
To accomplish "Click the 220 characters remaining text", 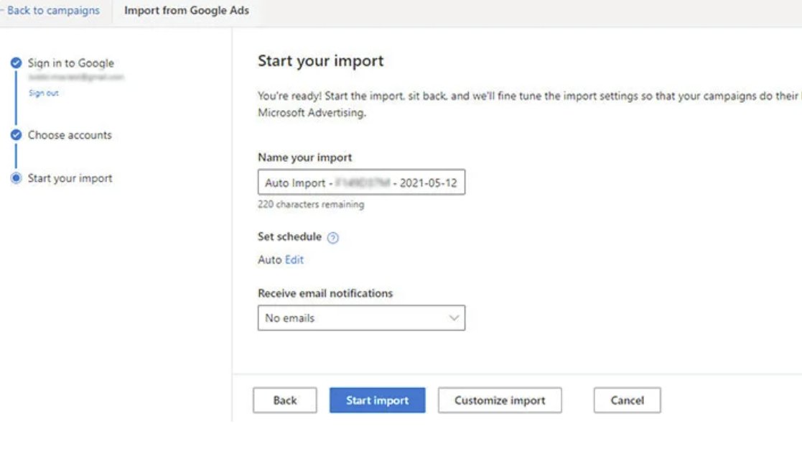I will point(311,204).
